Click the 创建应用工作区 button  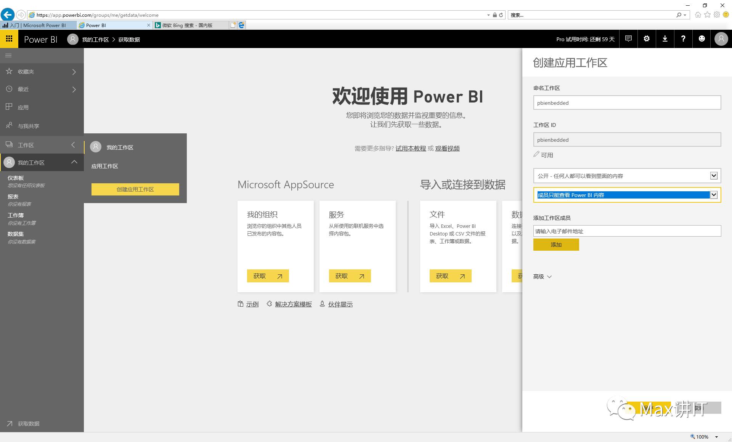pos(135,189)
